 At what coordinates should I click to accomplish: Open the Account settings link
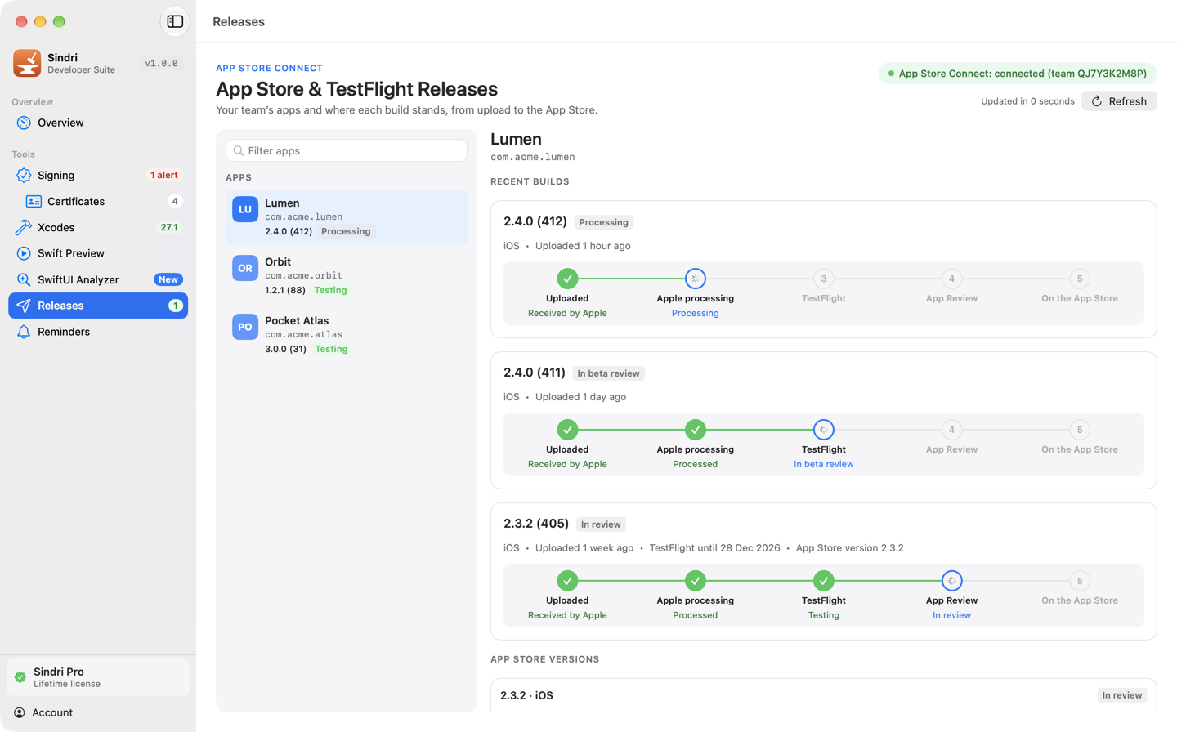tap(44, 712)
